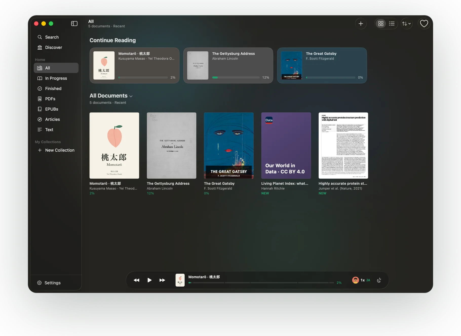Click the Finished checkmark icon
This screenshot has width=461, height=336.
(40, 88)
